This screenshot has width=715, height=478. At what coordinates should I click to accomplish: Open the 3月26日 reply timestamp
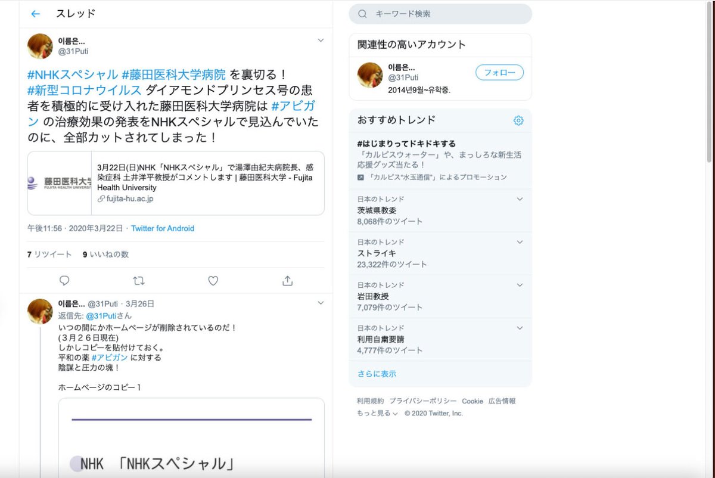140,304
